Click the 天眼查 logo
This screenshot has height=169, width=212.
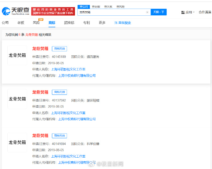click(x=15, y=11)
